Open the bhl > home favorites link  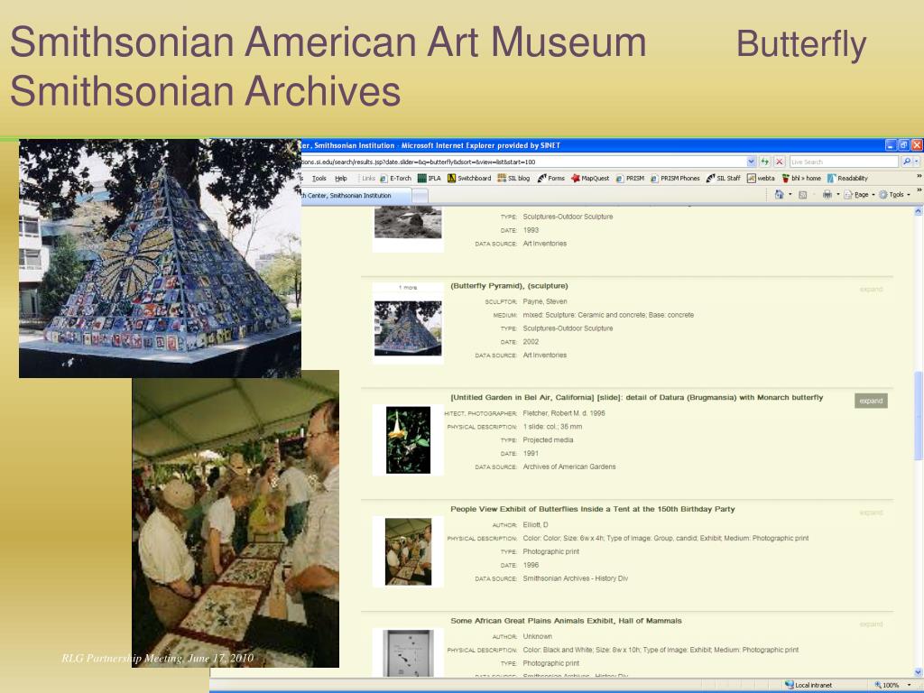tap(801, 178)
